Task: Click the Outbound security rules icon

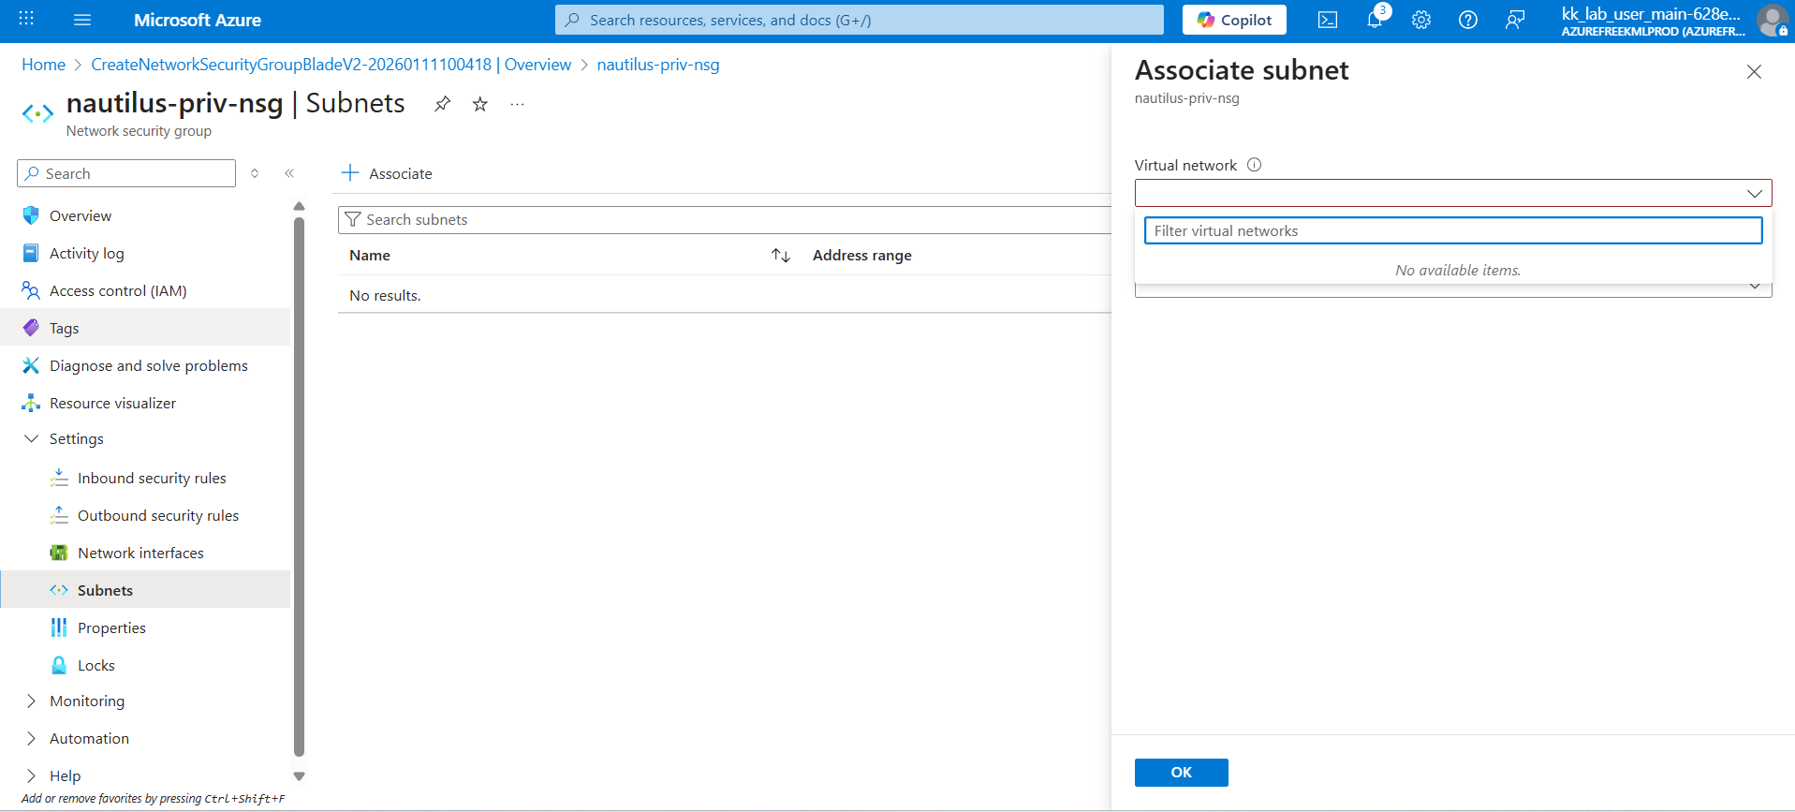Action: [x=59, y=515]
